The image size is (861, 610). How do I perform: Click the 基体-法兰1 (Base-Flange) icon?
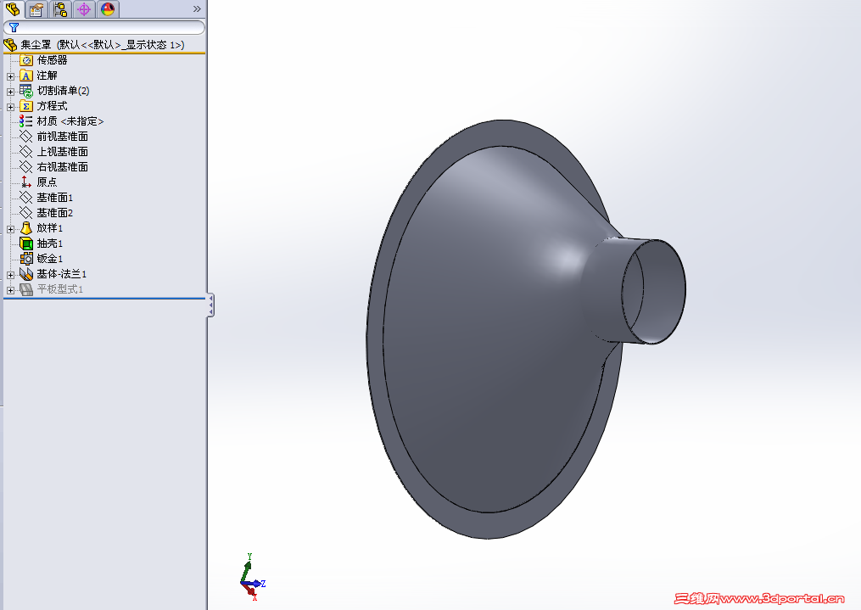pyautogui.click(x=26, y=273)
